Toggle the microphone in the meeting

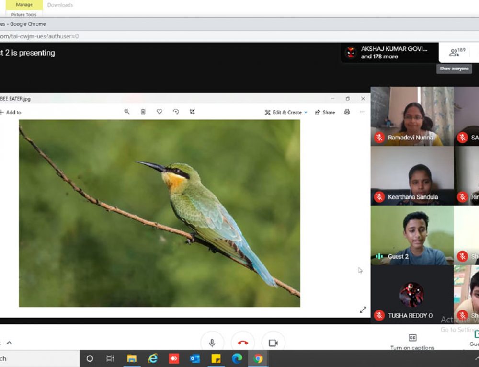(212, 343)
